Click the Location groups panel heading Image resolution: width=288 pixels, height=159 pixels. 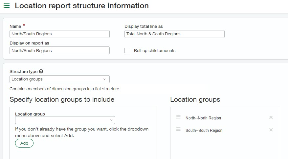tap(195, 99)
